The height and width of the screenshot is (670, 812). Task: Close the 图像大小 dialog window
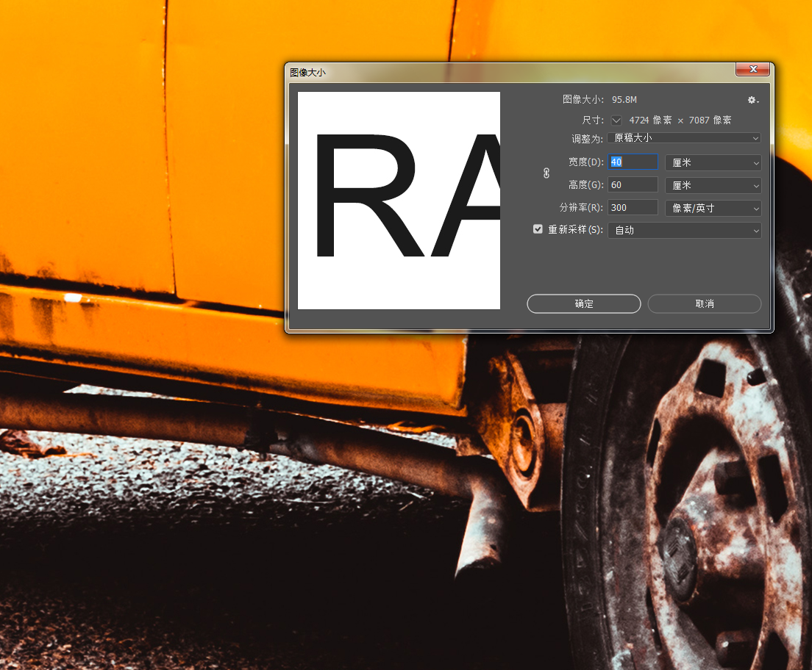coord(753,69)
